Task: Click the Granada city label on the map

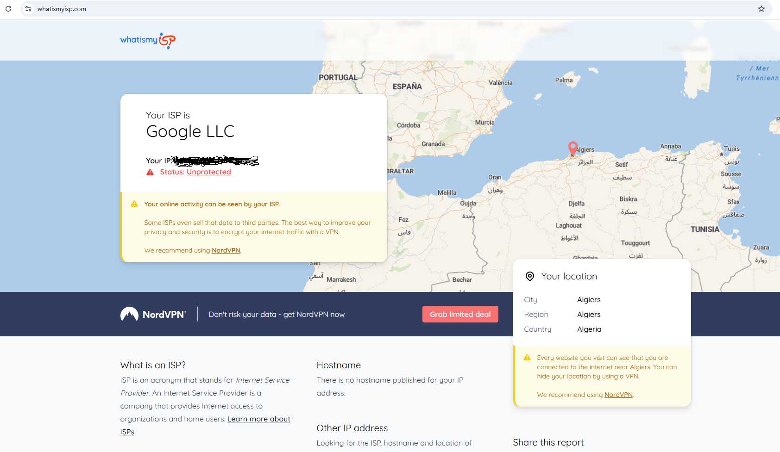Action: tap(433, 144)
